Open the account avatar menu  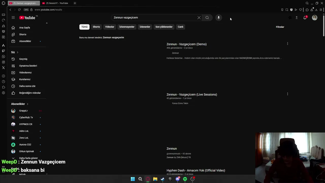[315, 18]
